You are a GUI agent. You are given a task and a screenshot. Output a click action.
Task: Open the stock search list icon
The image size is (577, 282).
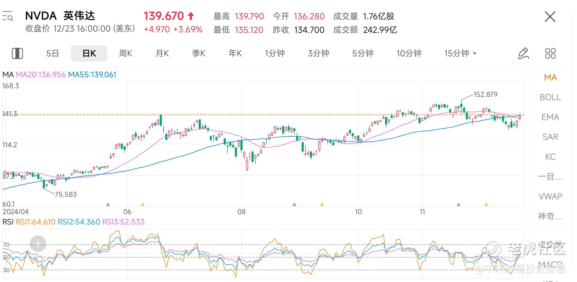(8, 16)
